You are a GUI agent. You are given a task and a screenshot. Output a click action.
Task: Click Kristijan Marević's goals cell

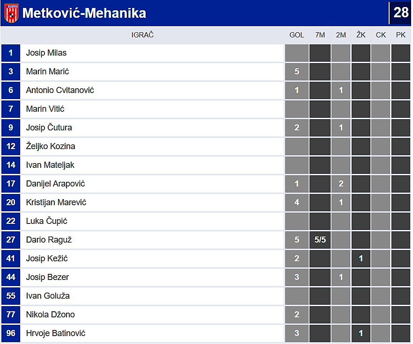[x=297, y=202]
